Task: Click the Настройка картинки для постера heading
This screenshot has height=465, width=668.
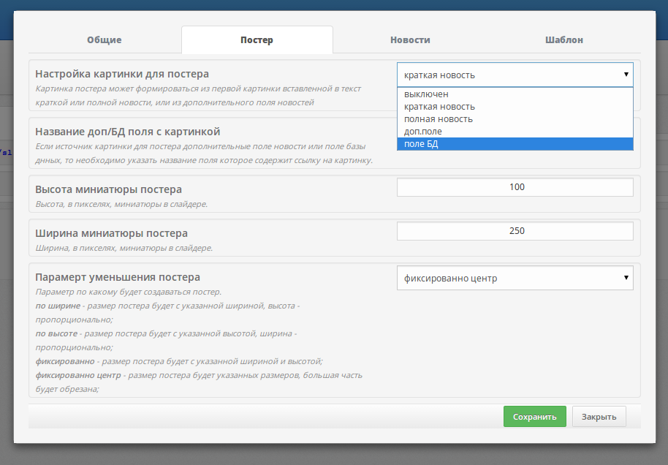Action: click(x=122, y=74)
